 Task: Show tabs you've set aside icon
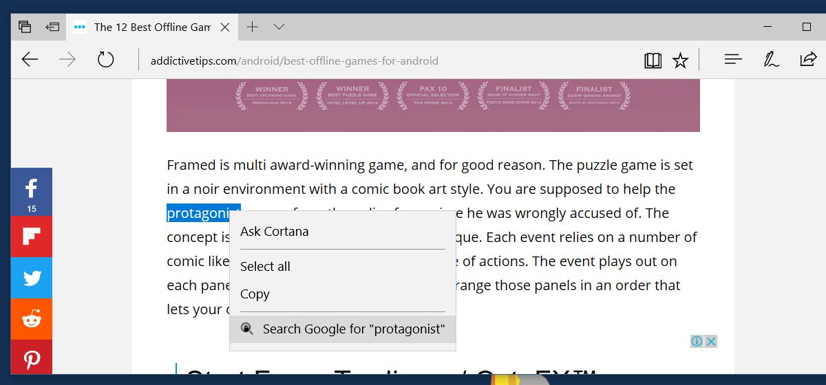click(25, 27)
